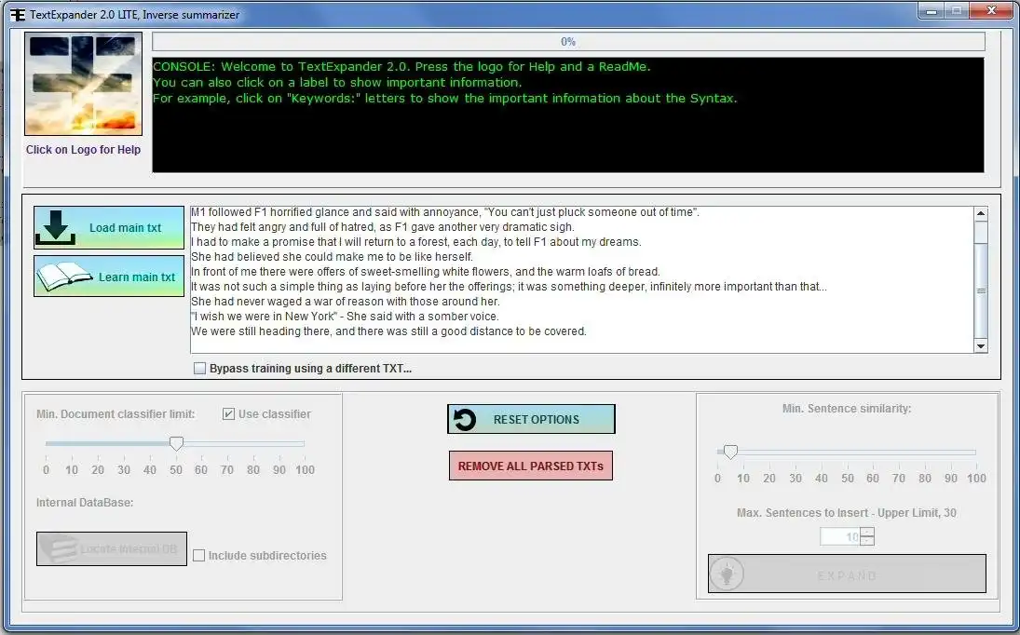1020x635 pixels.
Task: Enable Bypass training using a different TXT
Action: [x=199, y=369]
